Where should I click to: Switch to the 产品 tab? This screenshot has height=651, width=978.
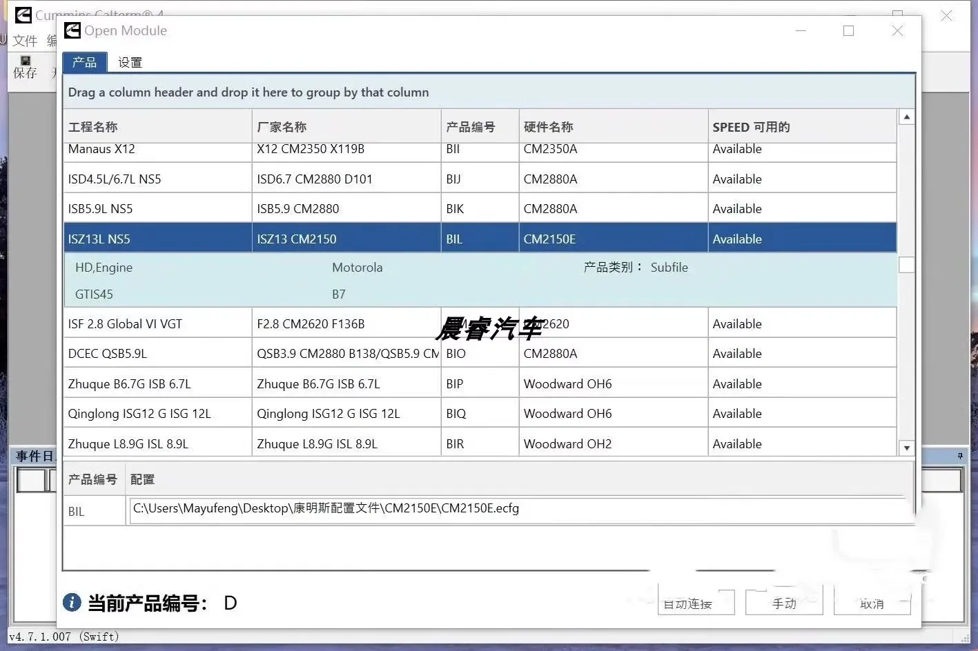84,62
